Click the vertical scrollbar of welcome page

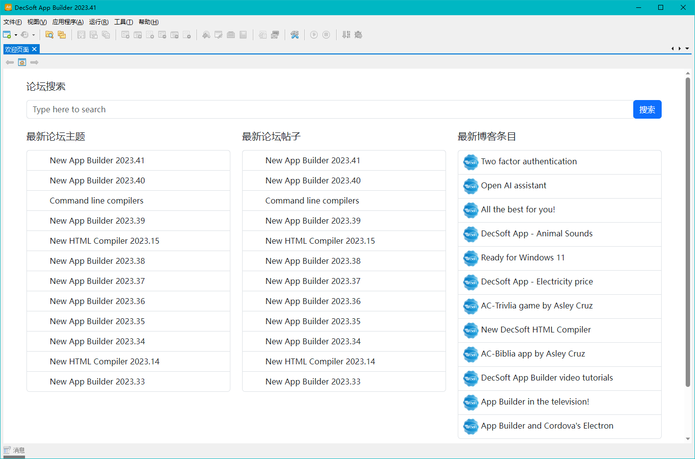pyautogui.click(x=688, y=231)
